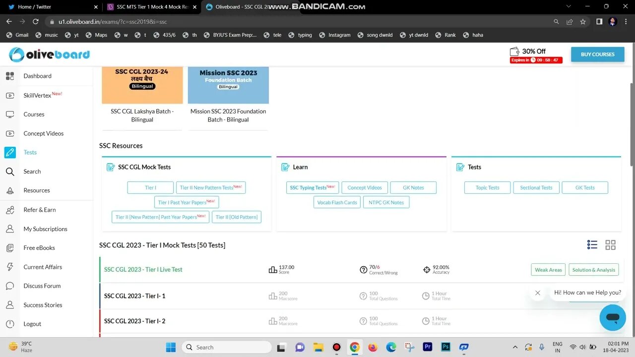
Task: Open the Dashboard sidebar icon
Action: (10, 76)
